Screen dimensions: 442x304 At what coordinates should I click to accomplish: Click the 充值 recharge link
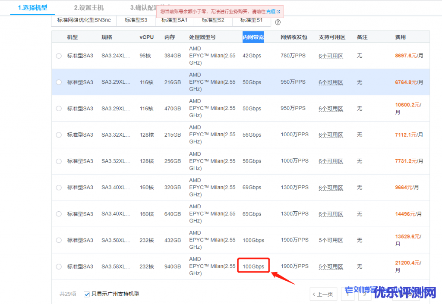(271, 12)
